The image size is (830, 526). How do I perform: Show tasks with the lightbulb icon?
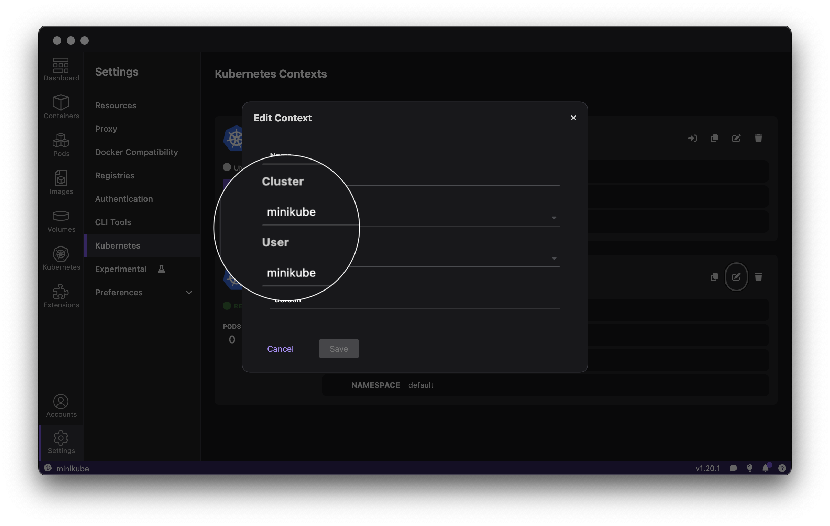coord(749,468)
